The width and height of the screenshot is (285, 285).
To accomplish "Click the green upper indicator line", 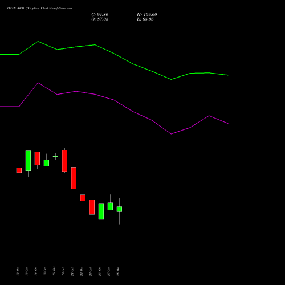I will coord(114,54).
